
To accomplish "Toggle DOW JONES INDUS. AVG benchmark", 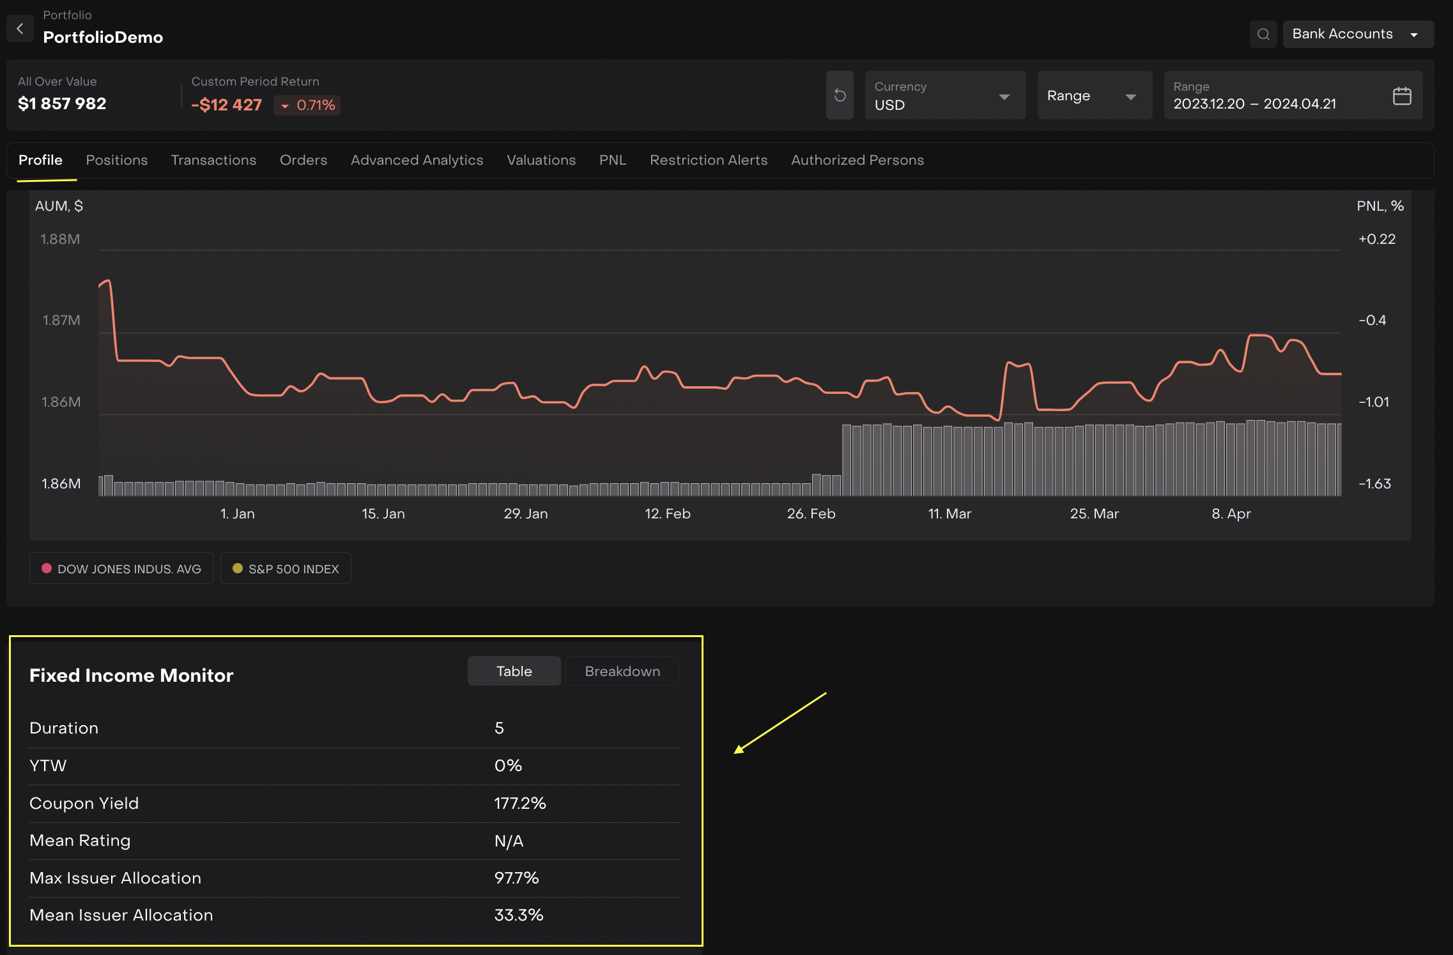I will [x=121, y=569].
